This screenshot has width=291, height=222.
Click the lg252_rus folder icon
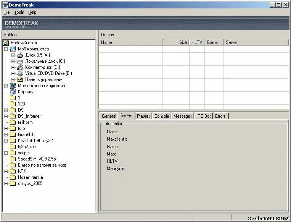[x=13, y=147]
